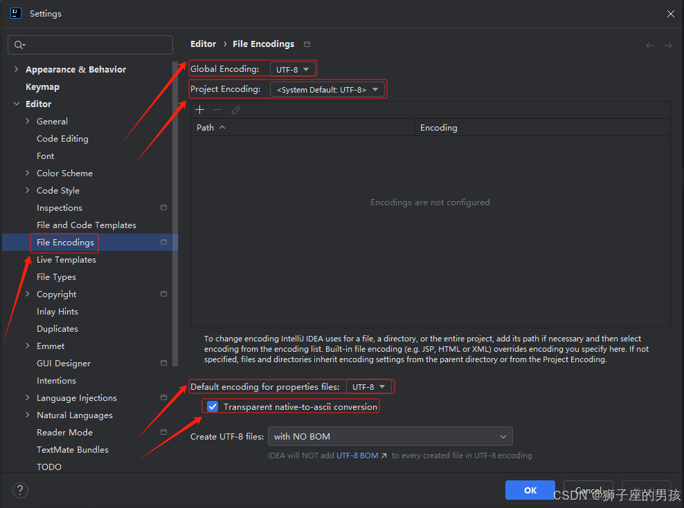
Task: Click the edit pencil icon
Action: pos(236,110)
